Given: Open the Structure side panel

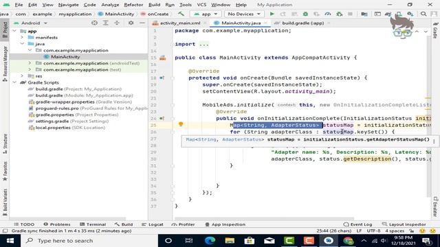Looking at the screenshot, I should (x=5, y=144).
